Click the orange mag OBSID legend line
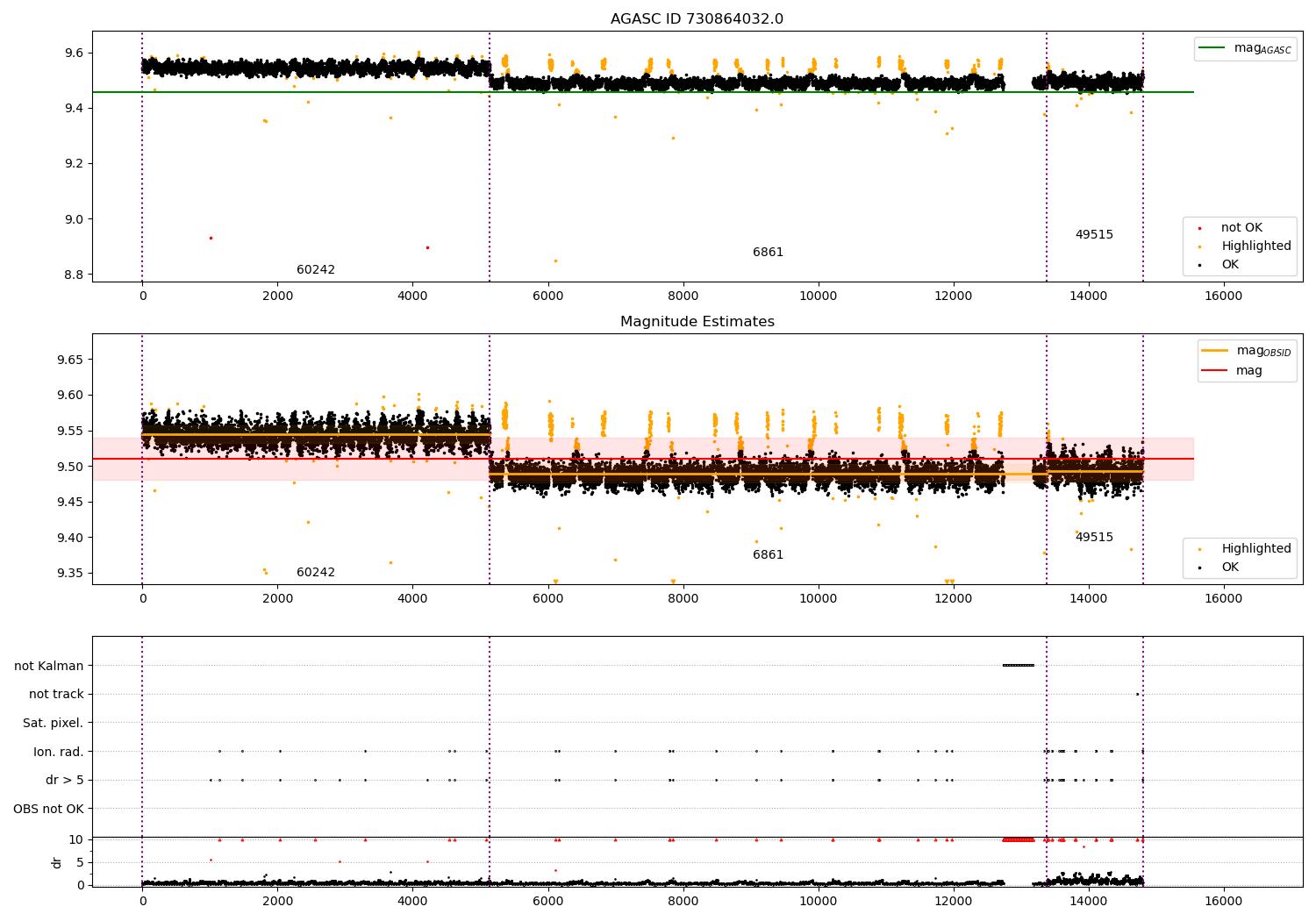The width and height of the screenshot is (1316, 921). tap(1215, 351)
